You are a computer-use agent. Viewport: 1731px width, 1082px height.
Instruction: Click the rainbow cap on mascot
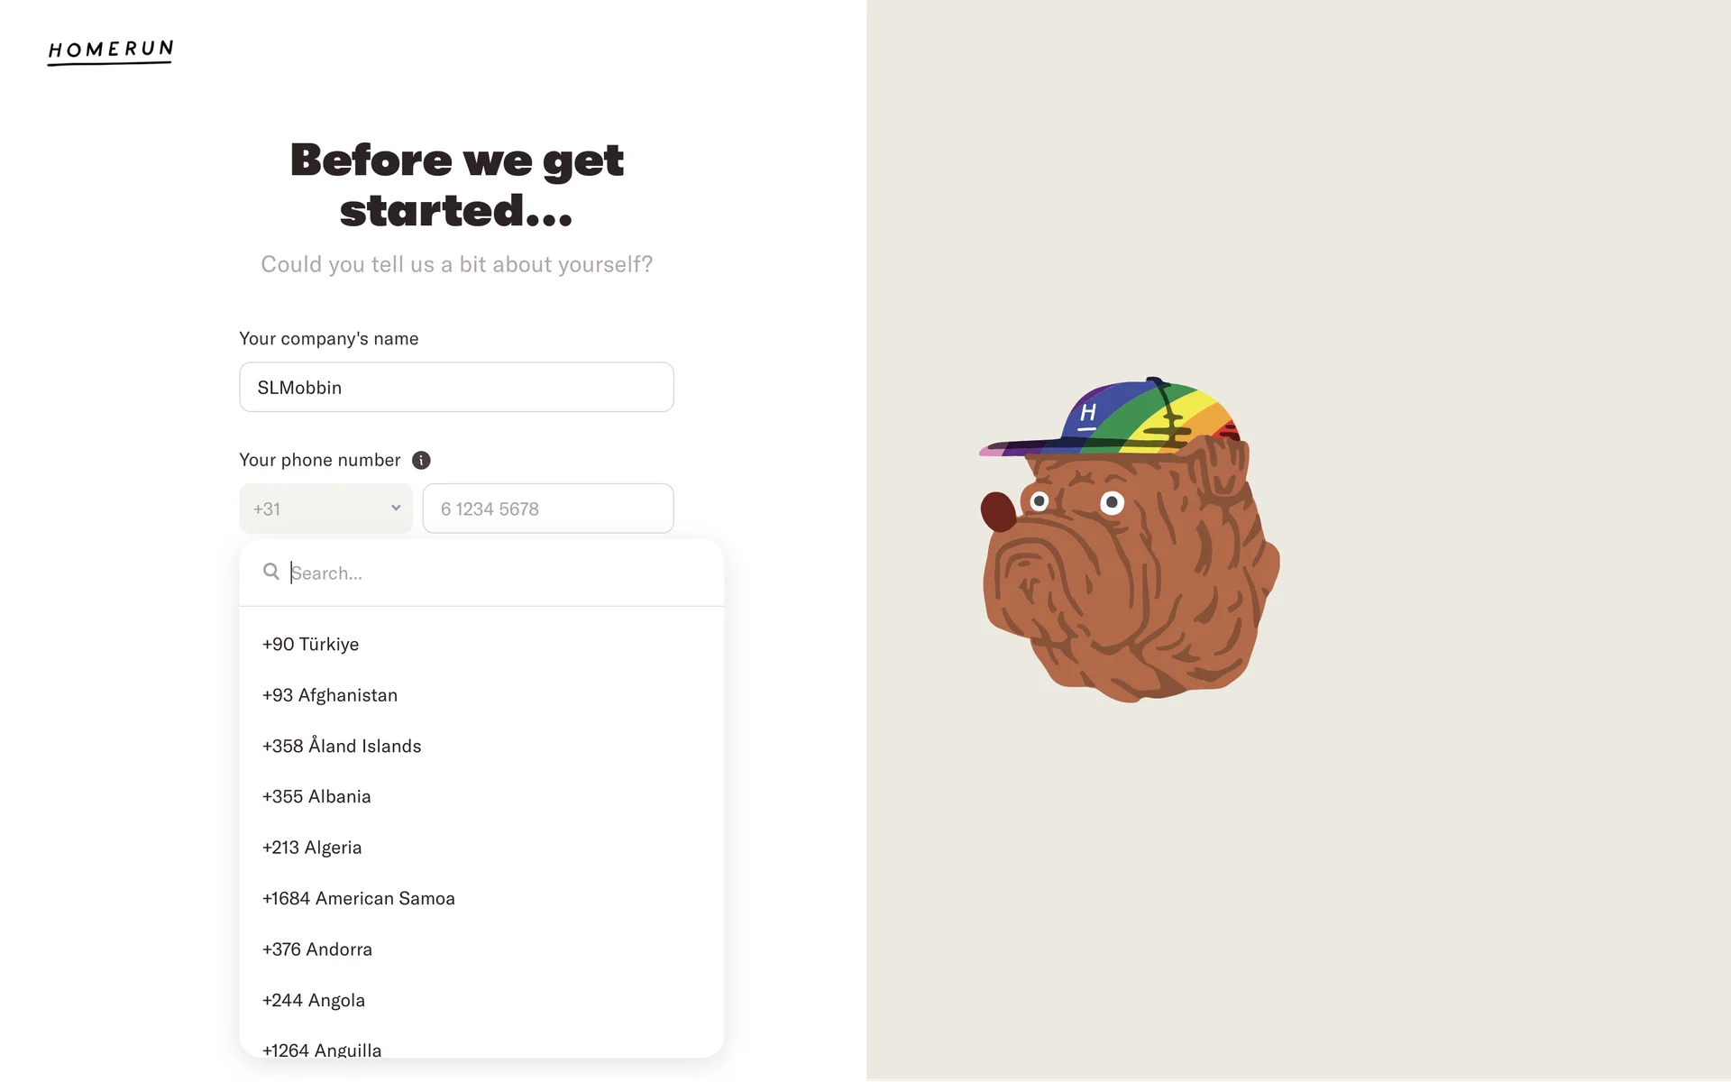1113,417
